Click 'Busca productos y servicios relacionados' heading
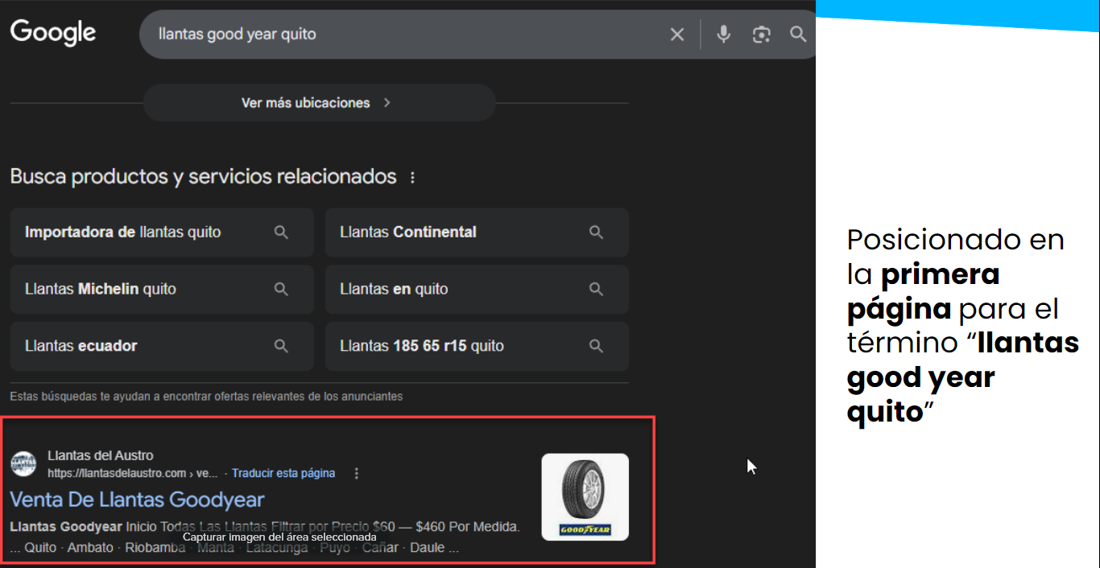 [203, 177]
